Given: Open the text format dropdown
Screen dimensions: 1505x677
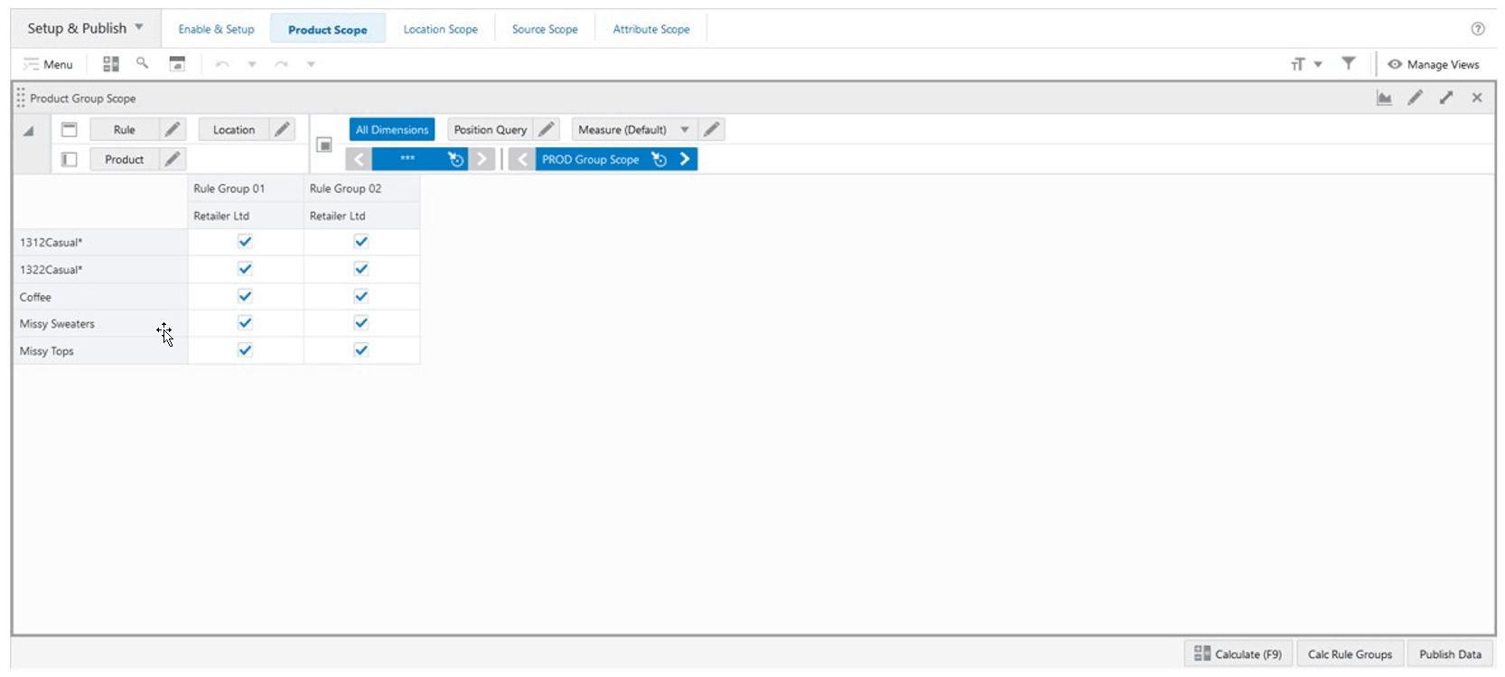Looking at the screenshot, I should (1306, 64).
